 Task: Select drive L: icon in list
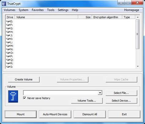[x=8, y=42]
